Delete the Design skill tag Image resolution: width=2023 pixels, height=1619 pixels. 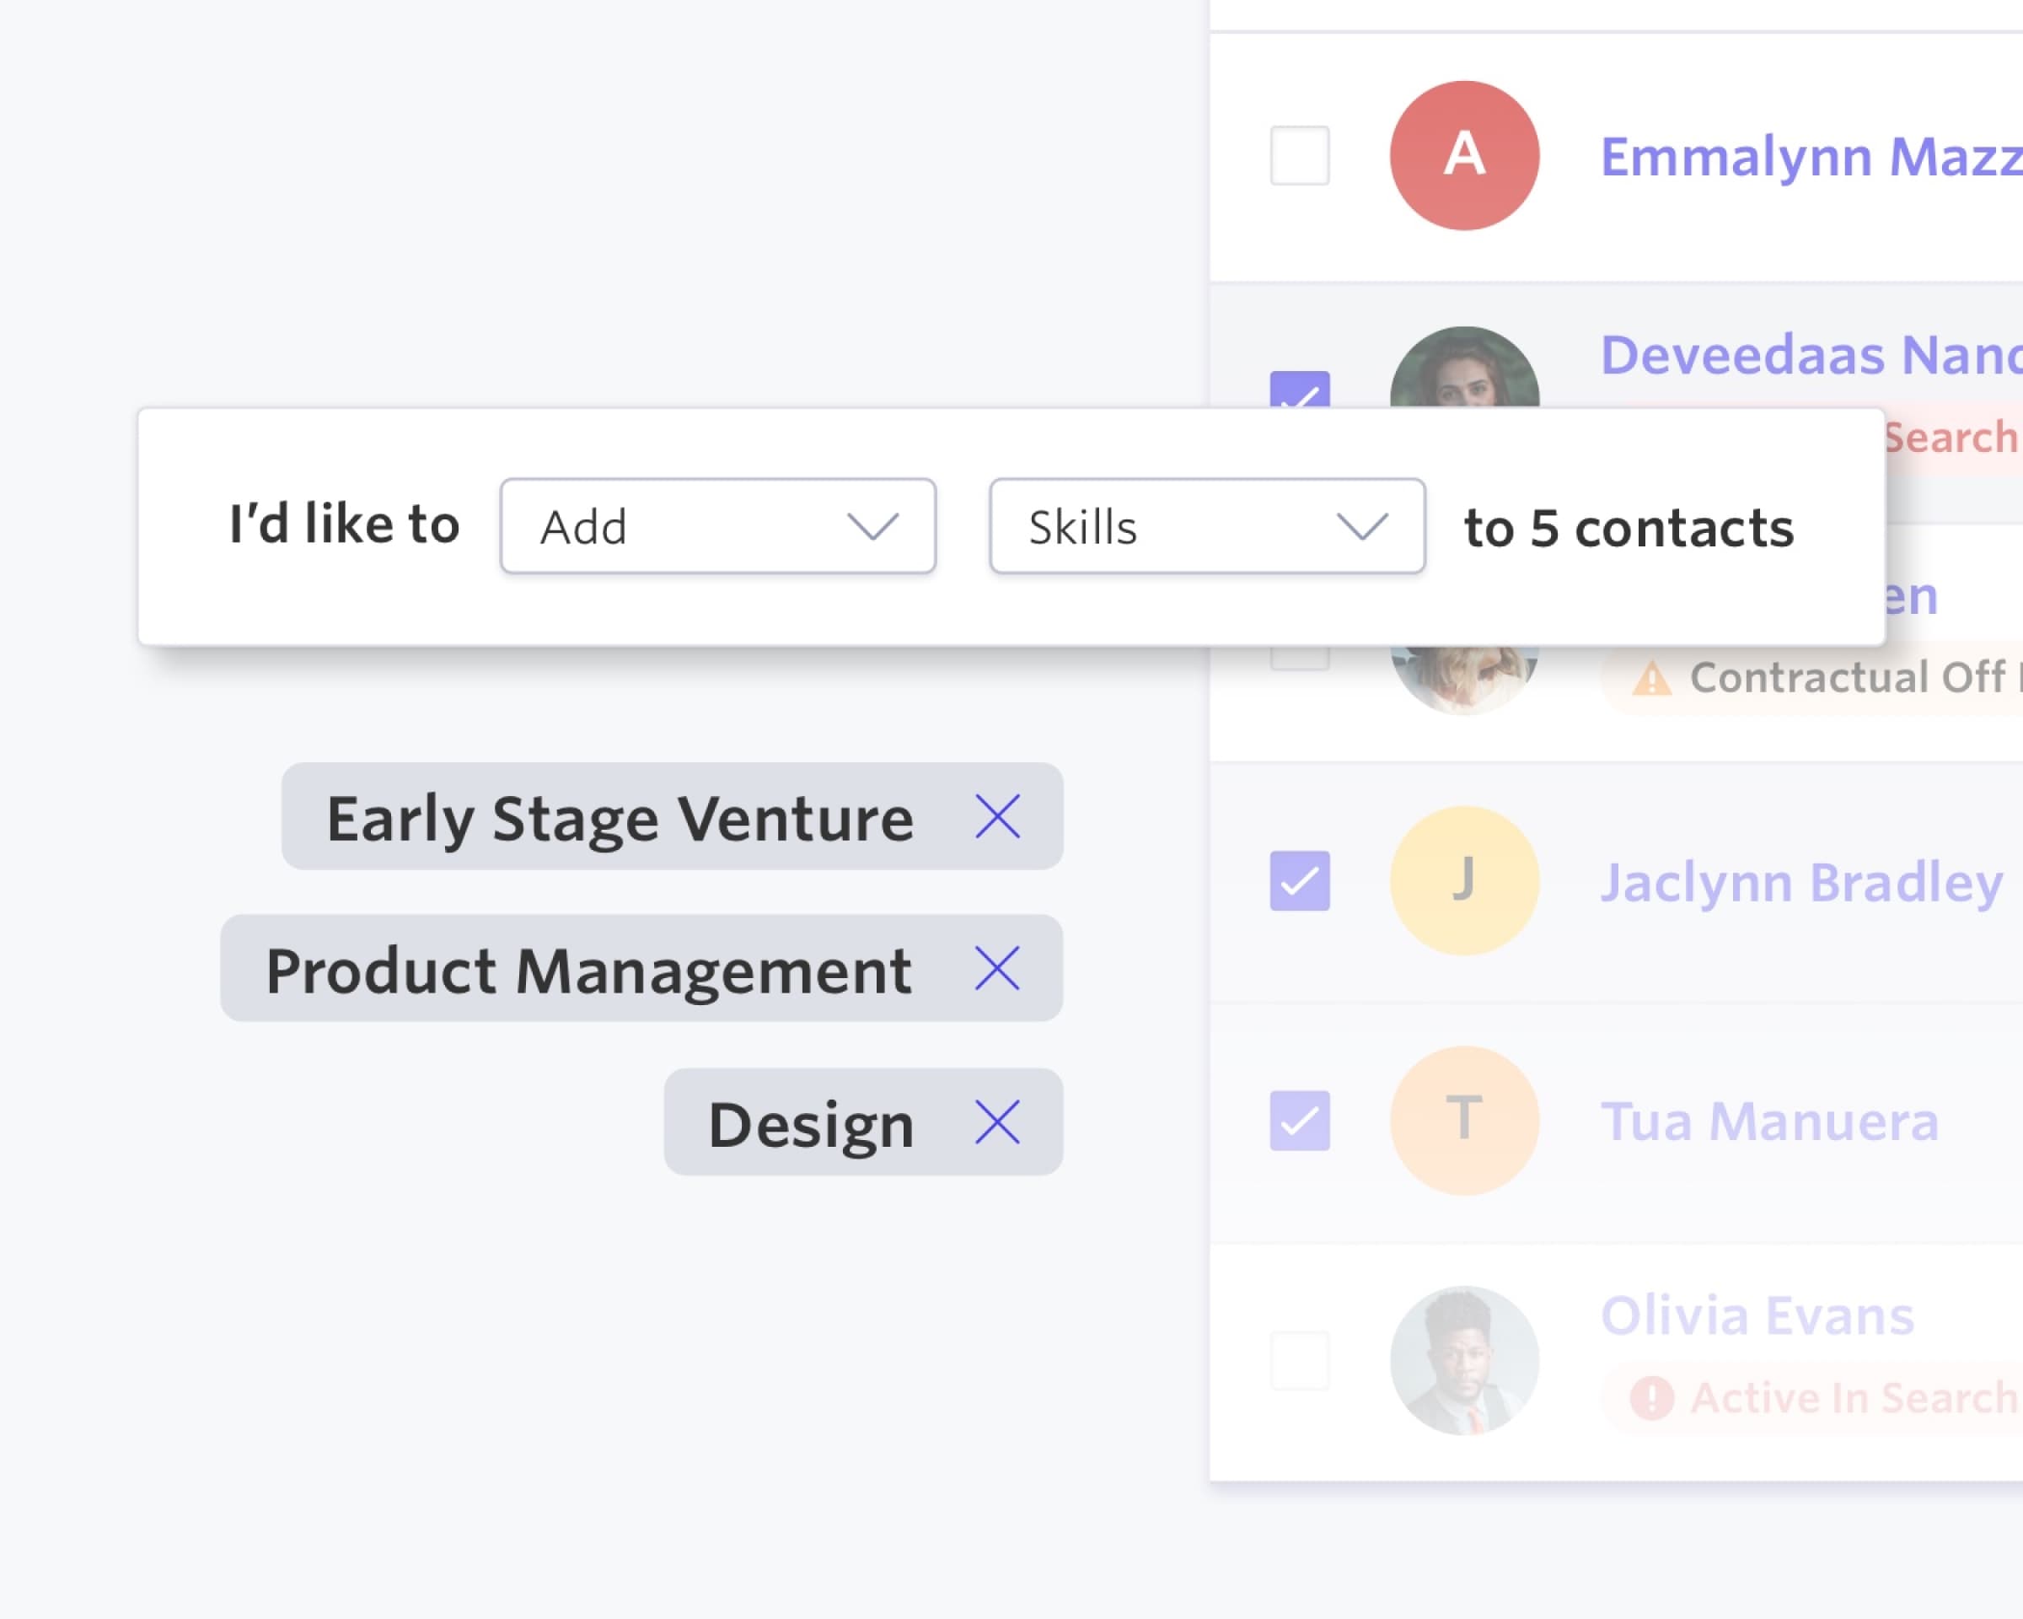pos(996,1122)
